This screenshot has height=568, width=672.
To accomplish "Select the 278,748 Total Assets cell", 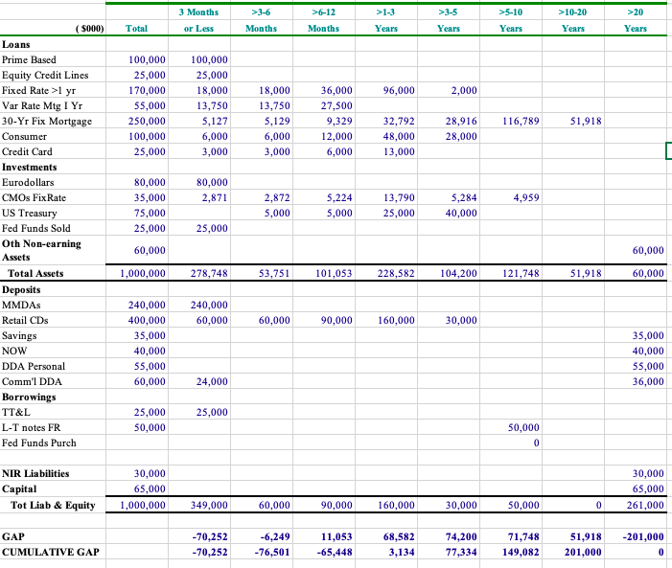I will point(209,273).
